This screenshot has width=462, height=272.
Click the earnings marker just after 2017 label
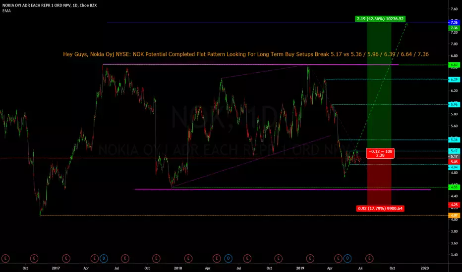click(x=66, y=259)
